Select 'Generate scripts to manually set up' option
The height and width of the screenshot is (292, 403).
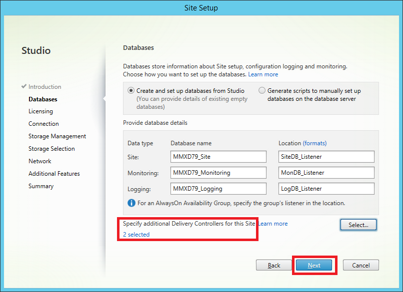pyautogui.click(x=262, y=91)
